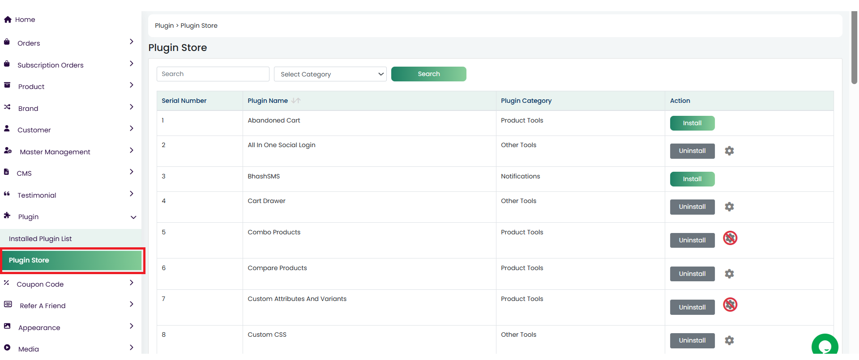The height and width of the screenshot is (360, 859).
Task: Click the Home icon in sidebar
Action: point(8,20)
